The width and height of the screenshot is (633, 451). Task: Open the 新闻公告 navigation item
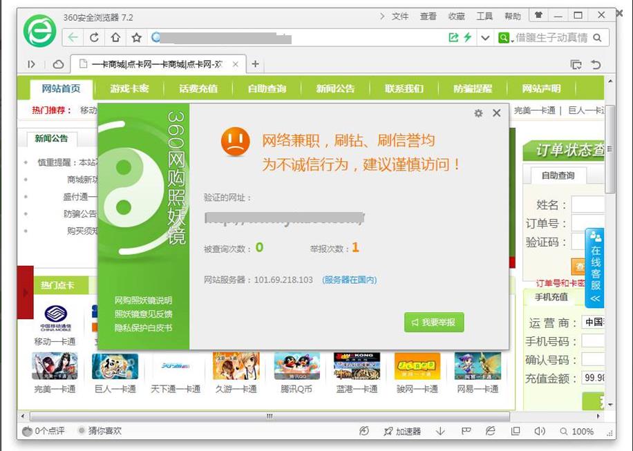click(335, 88)
